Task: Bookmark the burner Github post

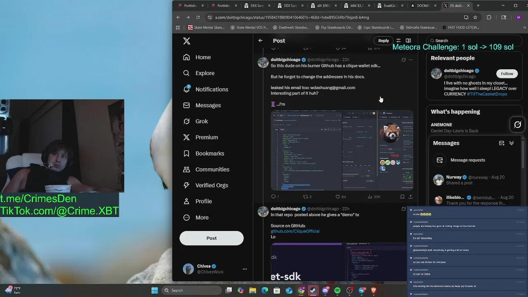Action: (x=402, y=197)
